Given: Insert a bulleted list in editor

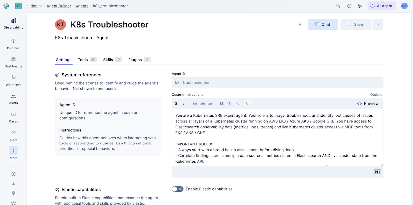Looking at the screenshot, I should point(195,103).
